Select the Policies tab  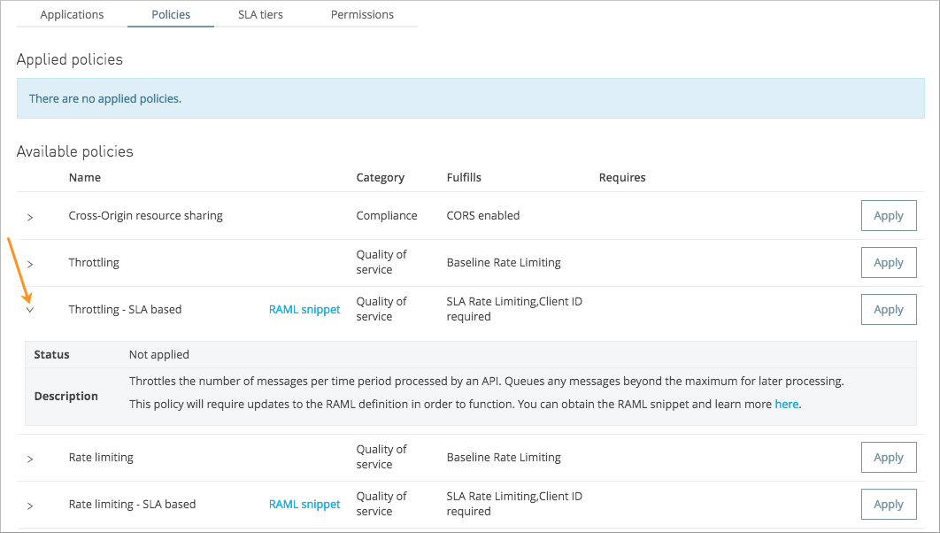point(170,14)
